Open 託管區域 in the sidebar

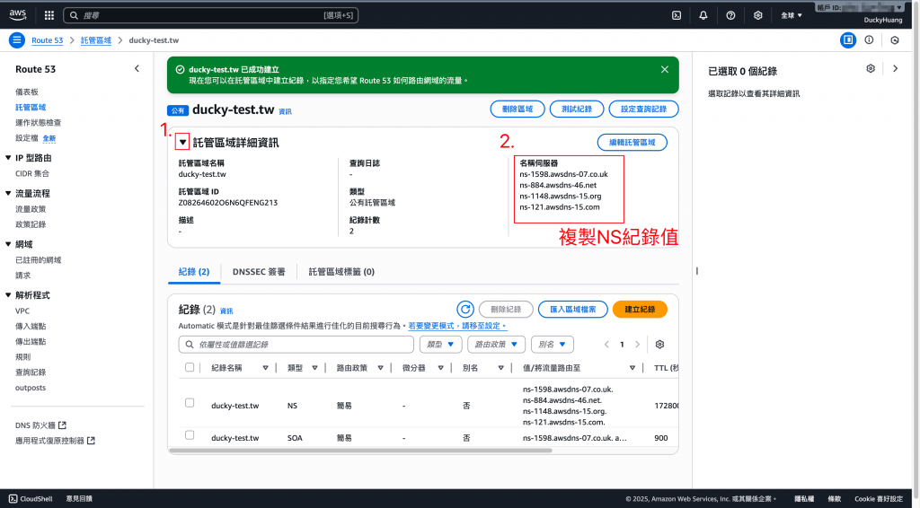(31, 107)
